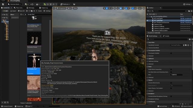Click the Tt text actor icon in viewport
Viewport: 193px width, 108px height.
coord(107,33)
